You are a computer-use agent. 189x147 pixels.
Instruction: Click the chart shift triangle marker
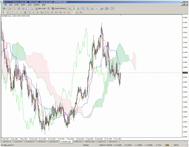120,15
